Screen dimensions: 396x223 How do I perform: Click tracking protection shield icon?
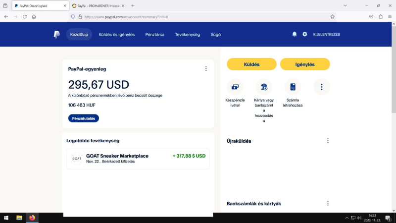point(73,17)
